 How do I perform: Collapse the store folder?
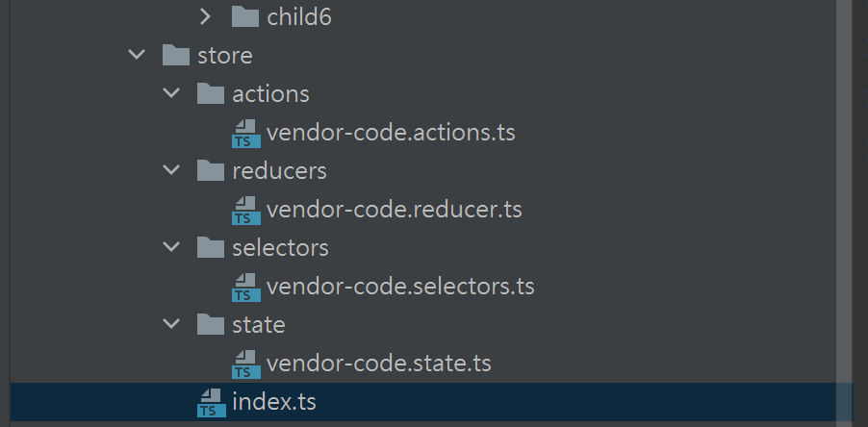[137, 55]
